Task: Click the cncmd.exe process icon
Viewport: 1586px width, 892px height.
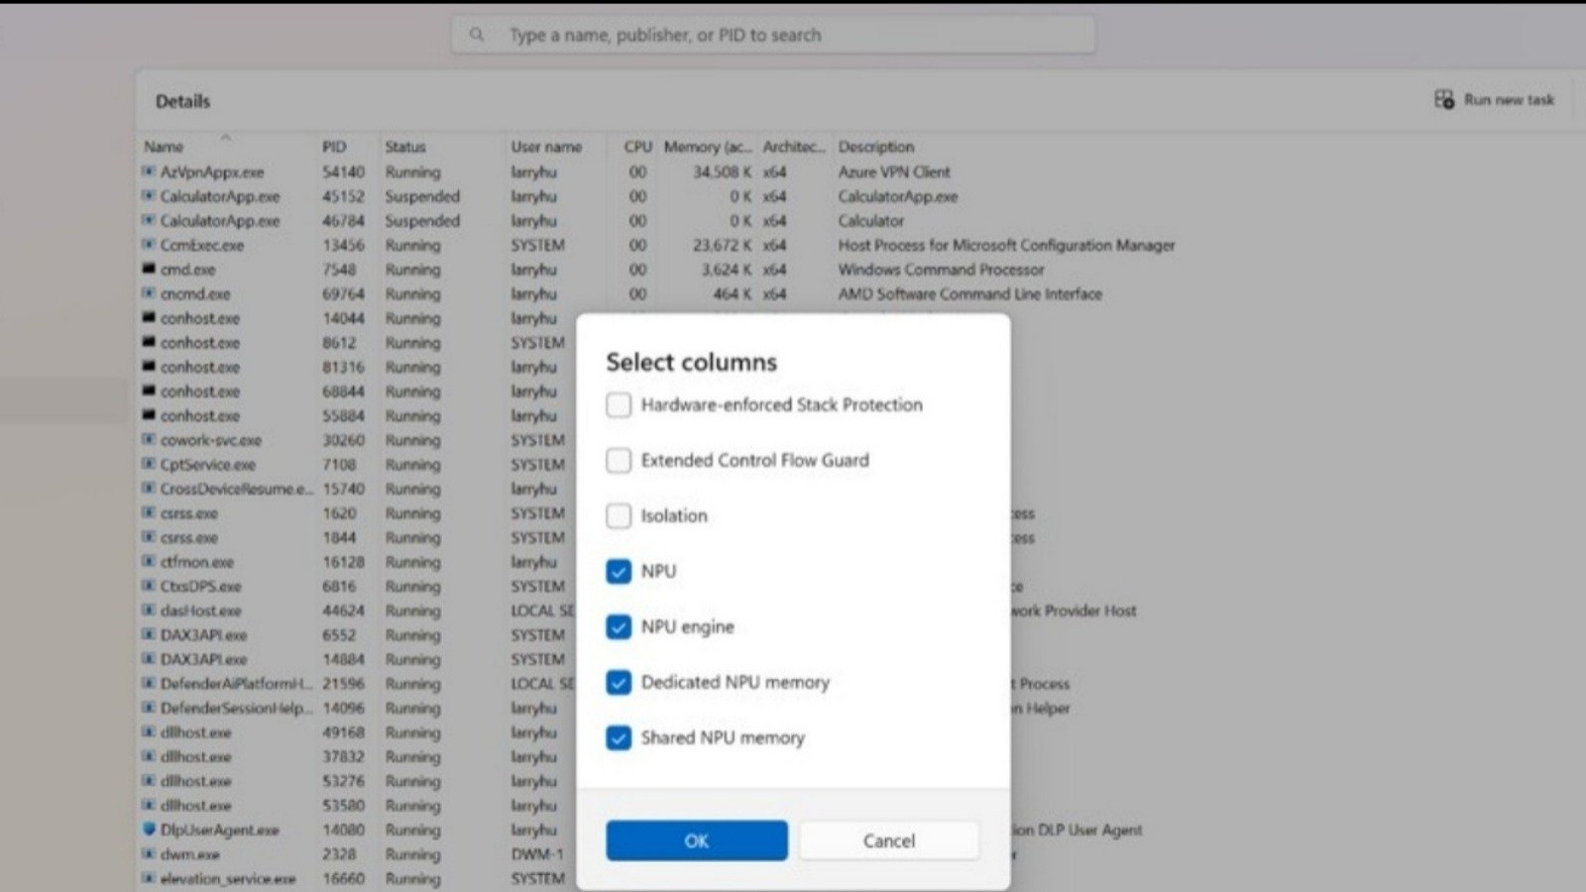Action: coord(149,293)
